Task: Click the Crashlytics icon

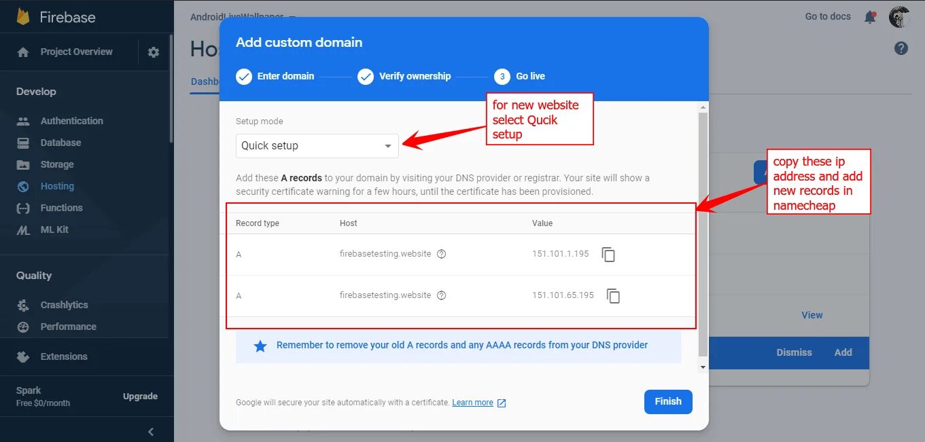Action: coord(23,306)
